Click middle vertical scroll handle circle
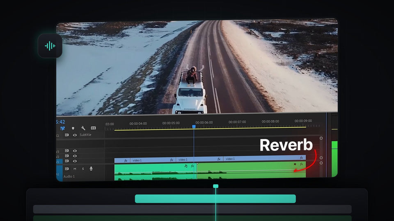The height and width of the screenshot is (221, 394). click(x=321, y=158)
